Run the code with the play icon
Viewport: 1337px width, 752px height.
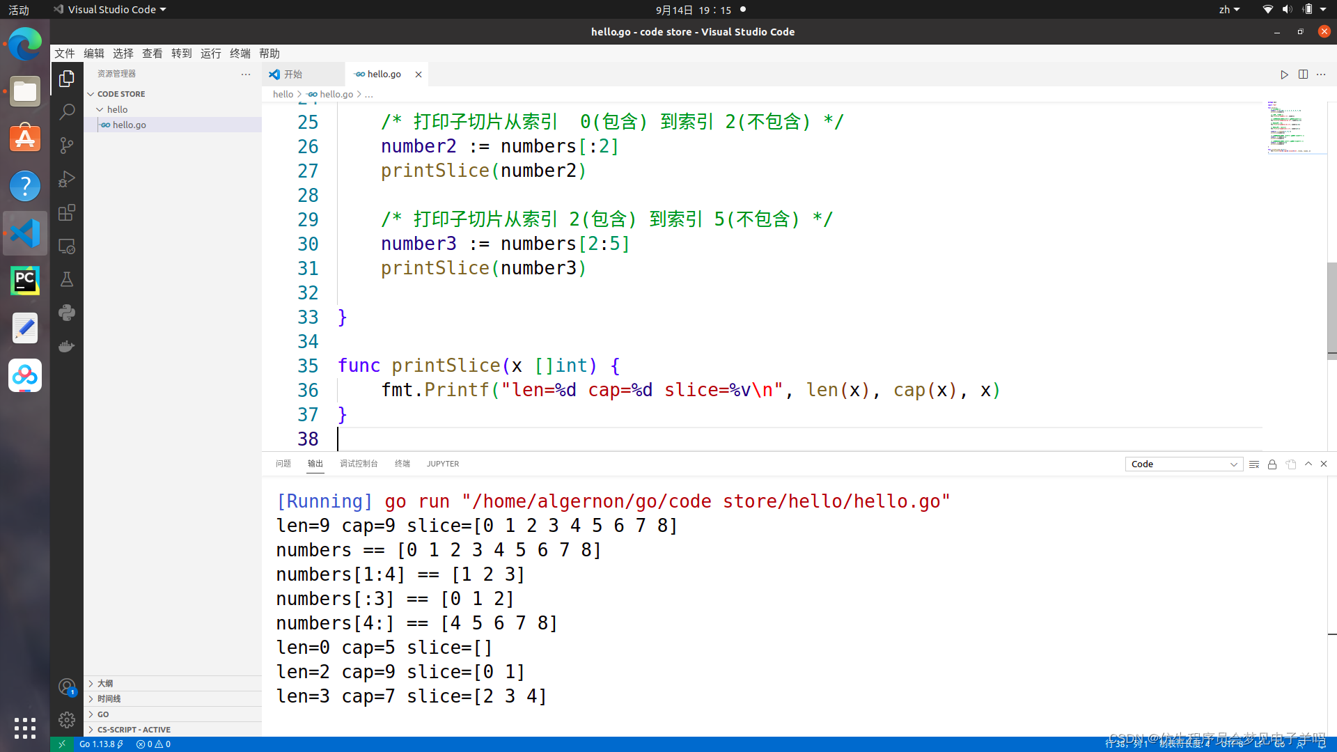1284,75
